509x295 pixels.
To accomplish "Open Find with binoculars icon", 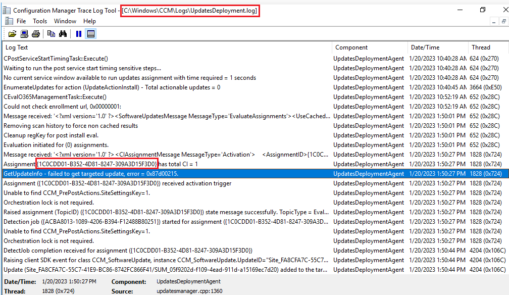I will (x=63, y=34).
